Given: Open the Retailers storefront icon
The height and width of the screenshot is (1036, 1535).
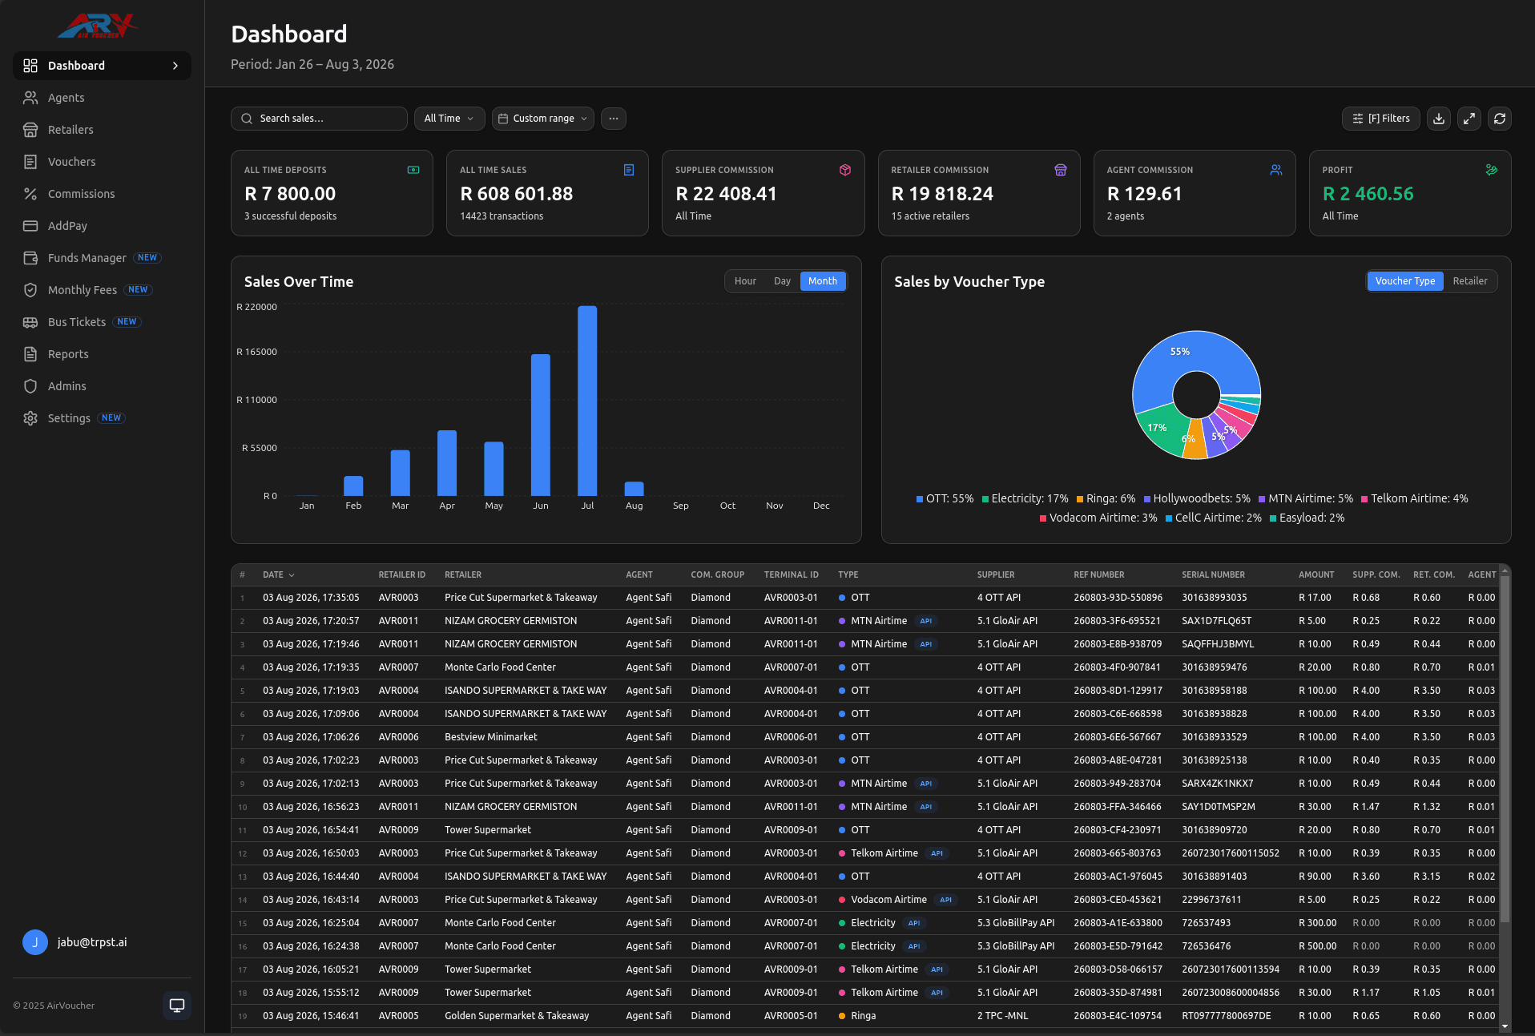Looking at the screenshot, I should [30, 130].
